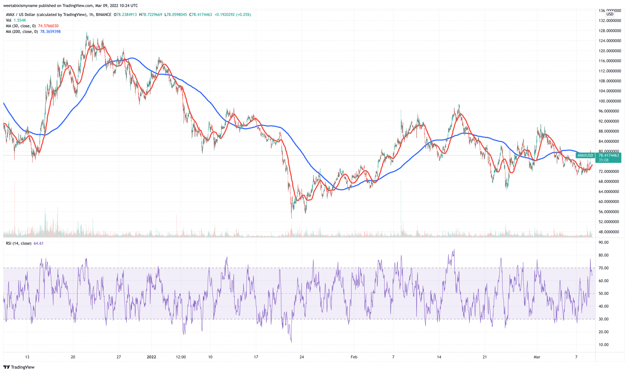The height and width of the screenshot is (373, 628).
Task: Click the 14 date label on the time axis
Action: pos(439,357)
